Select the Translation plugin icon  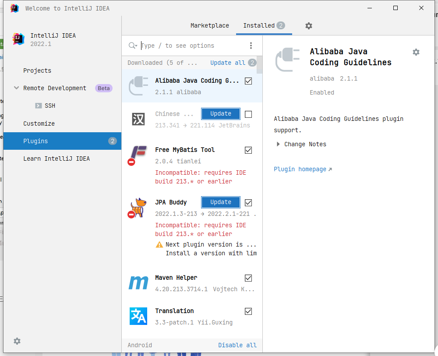coord(138,316)
